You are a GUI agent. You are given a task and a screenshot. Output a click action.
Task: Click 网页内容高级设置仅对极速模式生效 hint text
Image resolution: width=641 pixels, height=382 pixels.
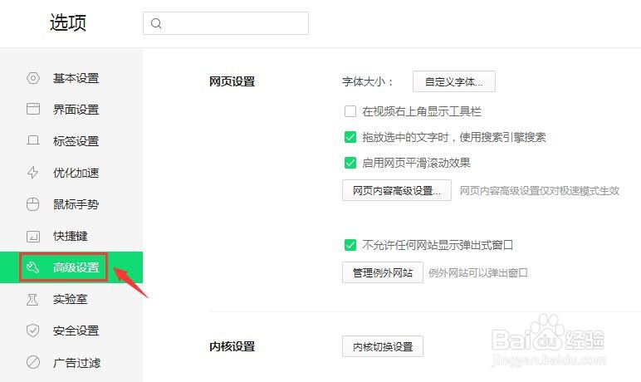pos(539,191)
